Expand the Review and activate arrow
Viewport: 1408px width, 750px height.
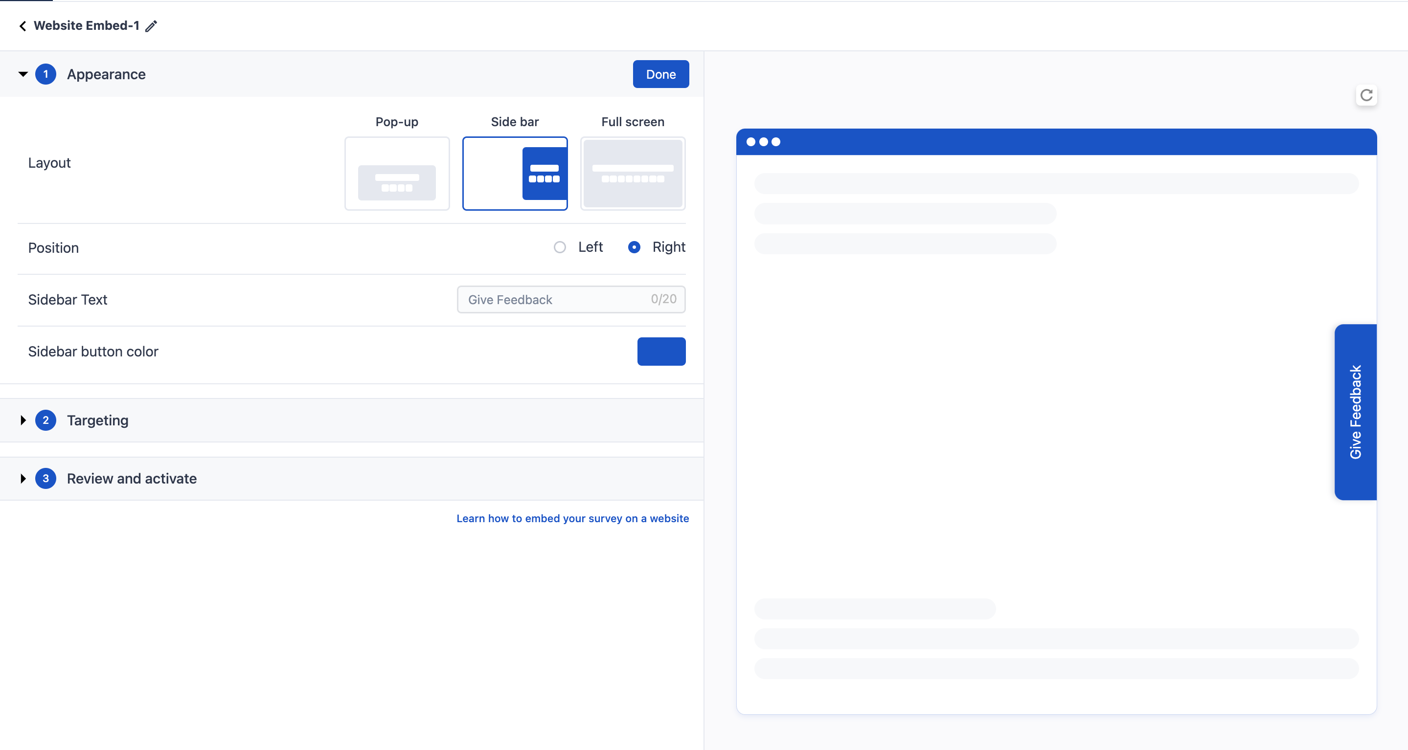click(x=23, y=479)
